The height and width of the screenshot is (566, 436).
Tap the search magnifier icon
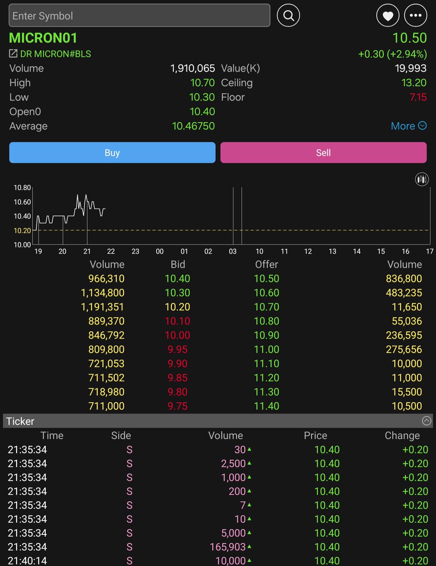tap(288, 15)
